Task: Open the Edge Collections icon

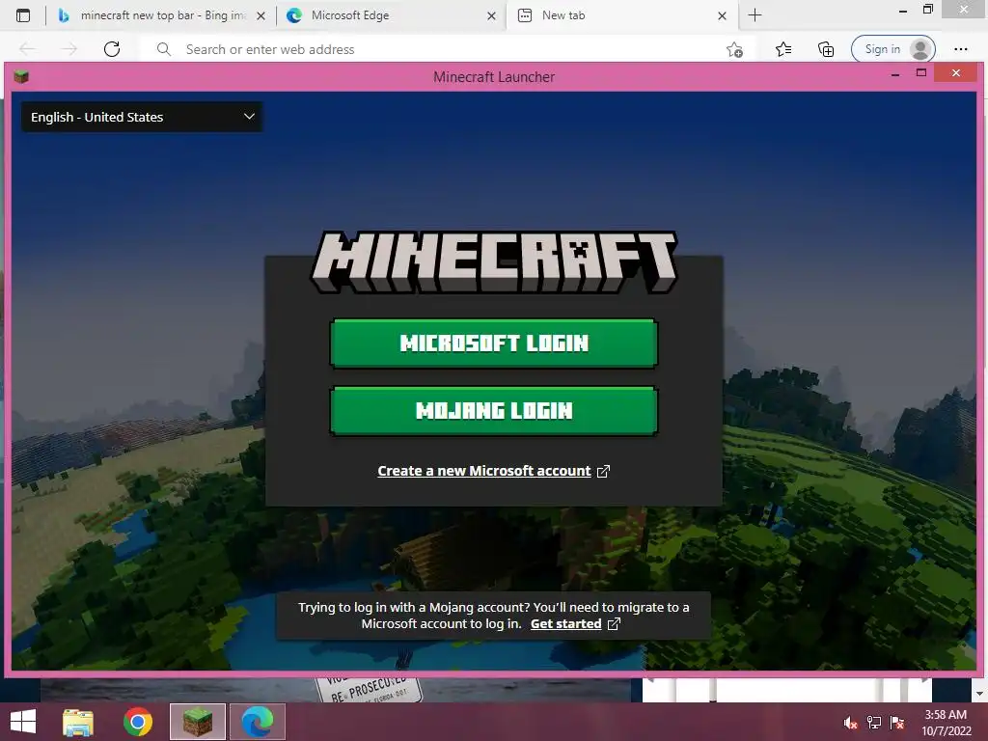Action: tap(826, 49)
